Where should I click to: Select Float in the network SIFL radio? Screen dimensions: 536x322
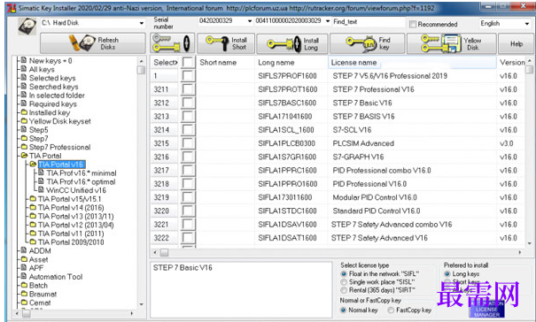click(x=344, y=274)
